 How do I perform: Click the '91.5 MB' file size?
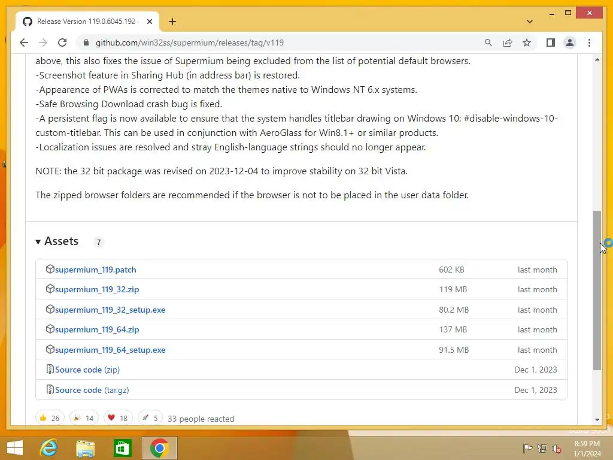[454, 350]
